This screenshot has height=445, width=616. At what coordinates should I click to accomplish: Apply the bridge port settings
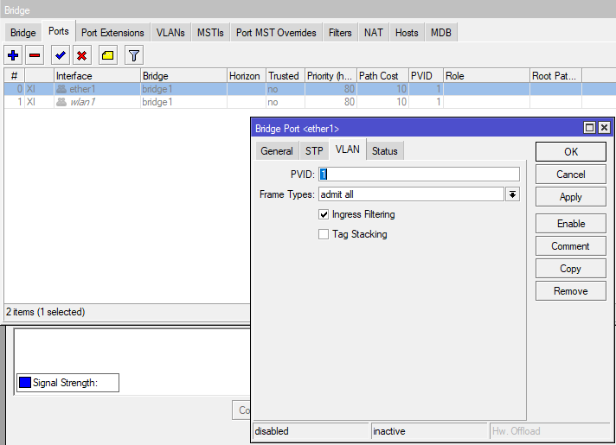571,197
